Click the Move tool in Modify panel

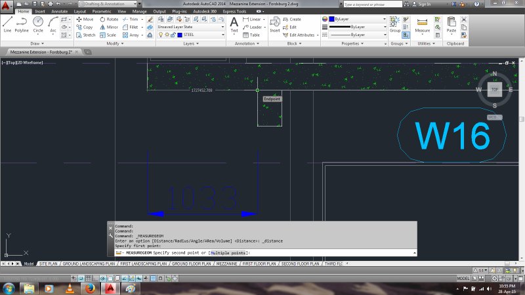coord(84,19)
